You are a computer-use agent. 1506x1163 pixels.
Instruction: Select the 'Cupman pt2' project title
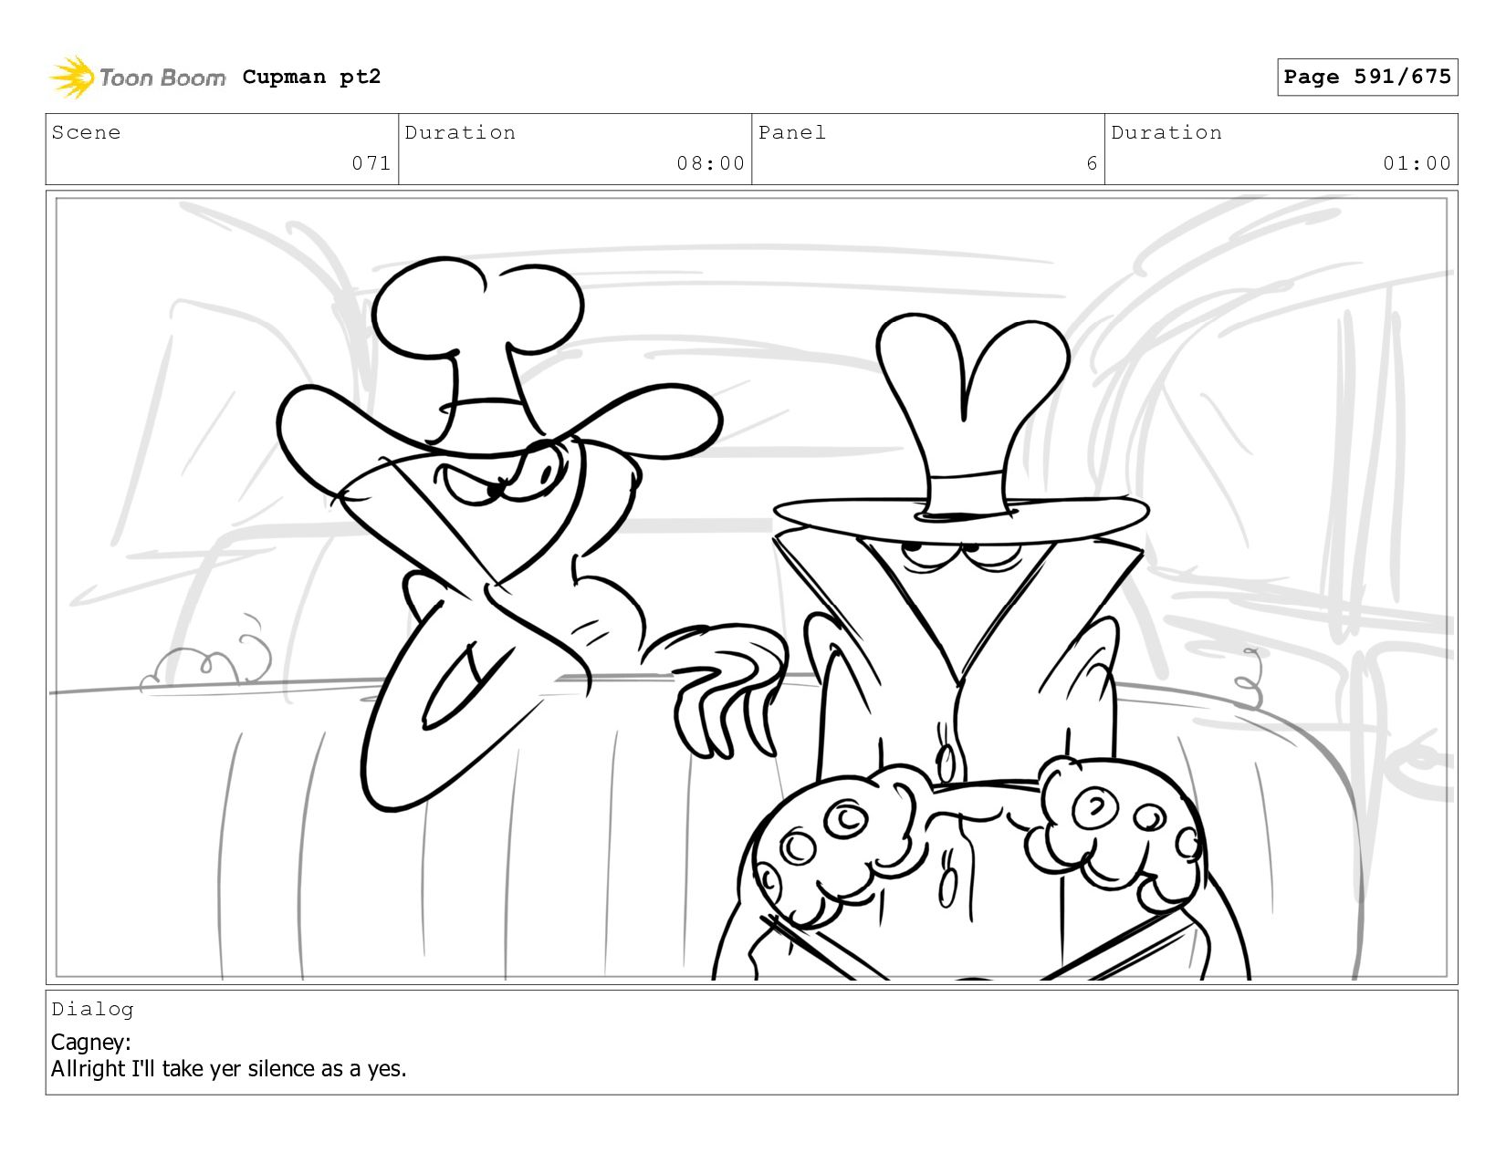311,77
